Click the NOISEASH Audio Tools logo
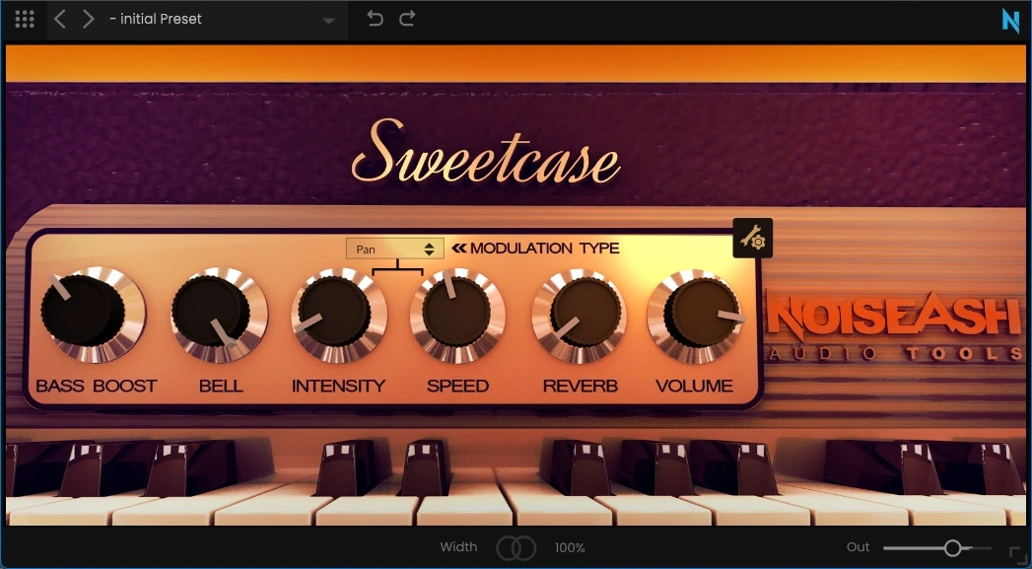 tap(895, 326)
